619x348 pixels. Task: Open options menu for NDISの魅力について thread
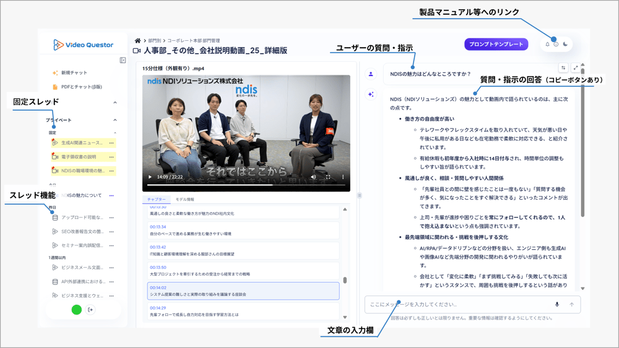[111, 195]
